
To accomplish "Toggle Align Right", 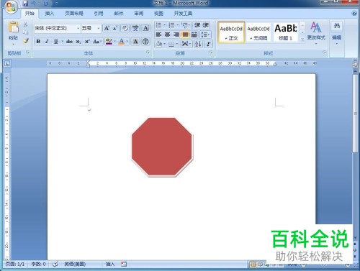I will coord(176,35).
